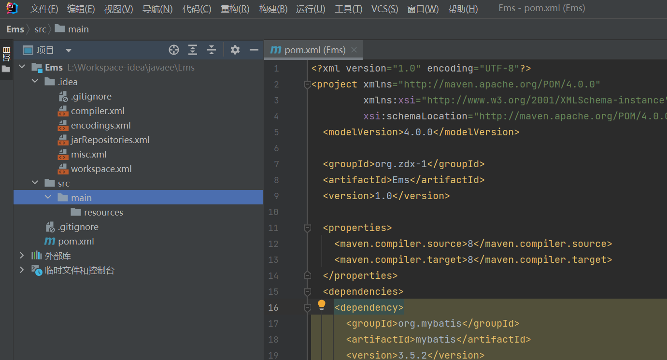
Task: Select pom.xml in the project tree
Action: pyautogui.click(x=76, y=241)
